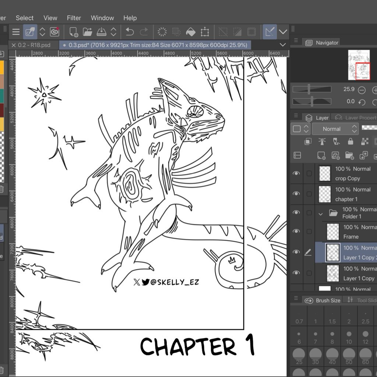
Task: Zoom out with the Navigator minus button
Action: click(x=362, y=90)
